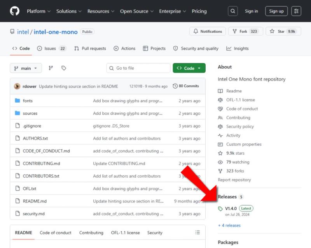Image resolution: width=311 pixels, height=248 pixels.
Task: Open the V1.4.0 latest release
Action: click(x=231, y=208)
